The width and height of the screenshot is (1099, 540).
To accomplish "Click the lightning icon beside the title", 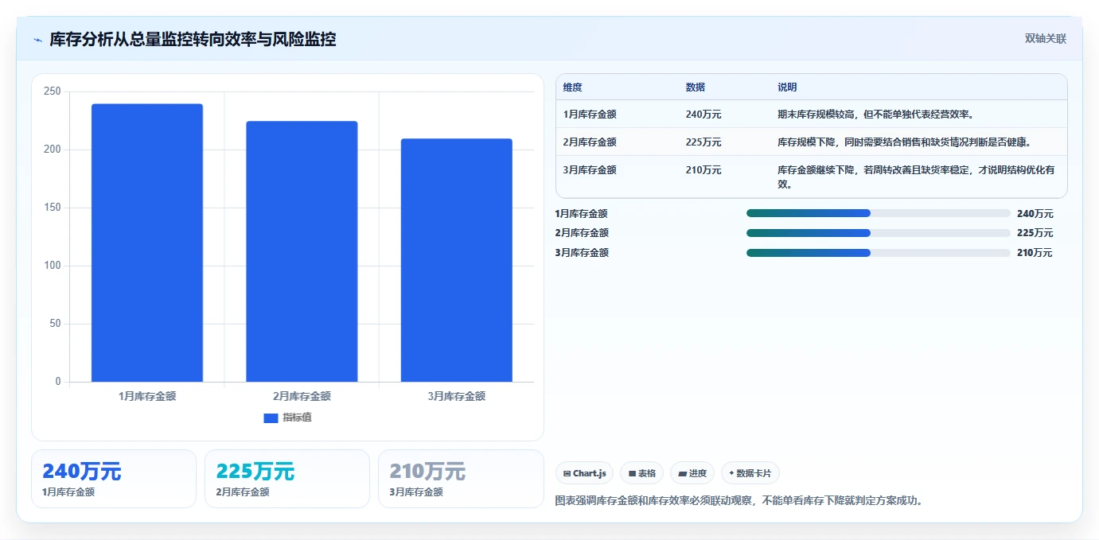I will tap(37, 40).
